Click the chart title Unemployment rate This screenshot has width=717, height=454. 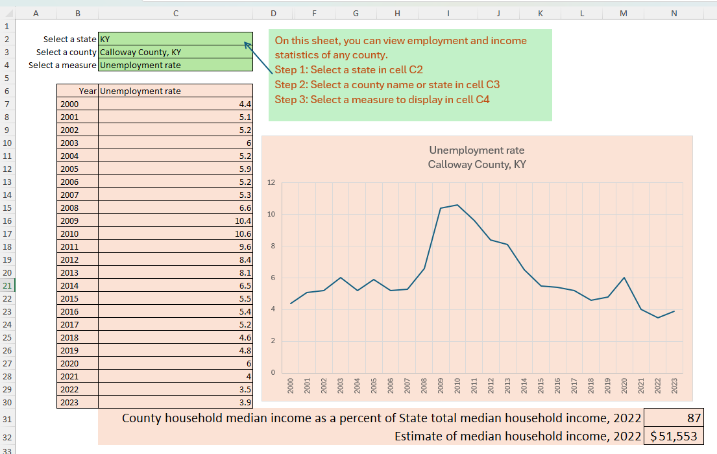(x=476, y=150)
